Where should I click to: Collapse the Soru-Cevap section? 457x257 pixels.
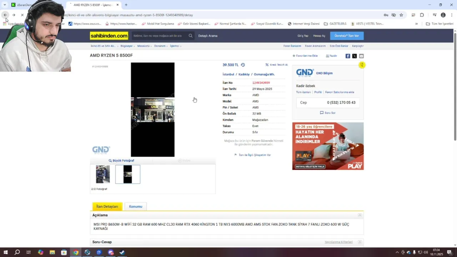[360, 242]
